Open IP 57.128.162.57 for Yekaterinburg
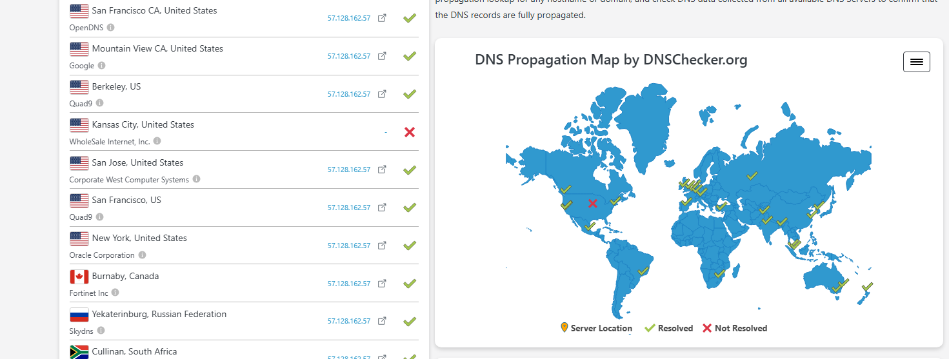Screen dimensions: 949x359 [x=349, y=321]
